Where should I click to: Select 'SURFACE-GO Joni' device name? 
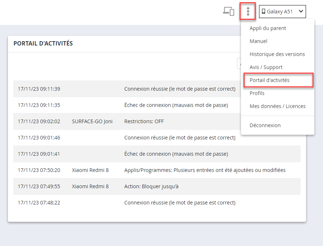92,121
